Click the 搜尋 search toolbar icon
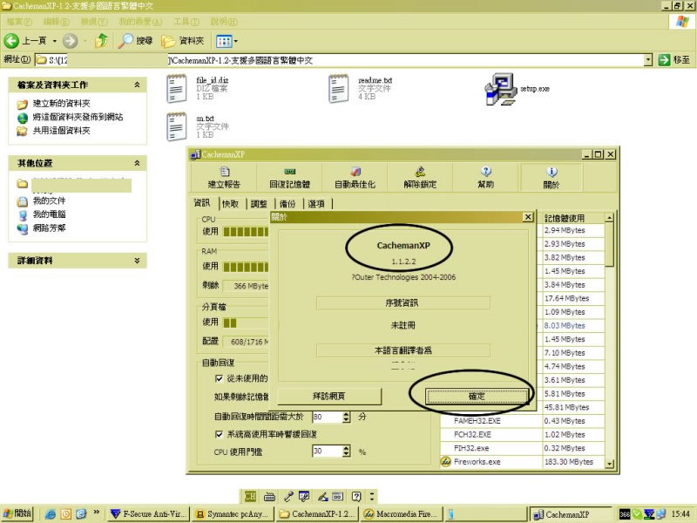697x523 pixels. pyautogui.click(x=125, y=41)
